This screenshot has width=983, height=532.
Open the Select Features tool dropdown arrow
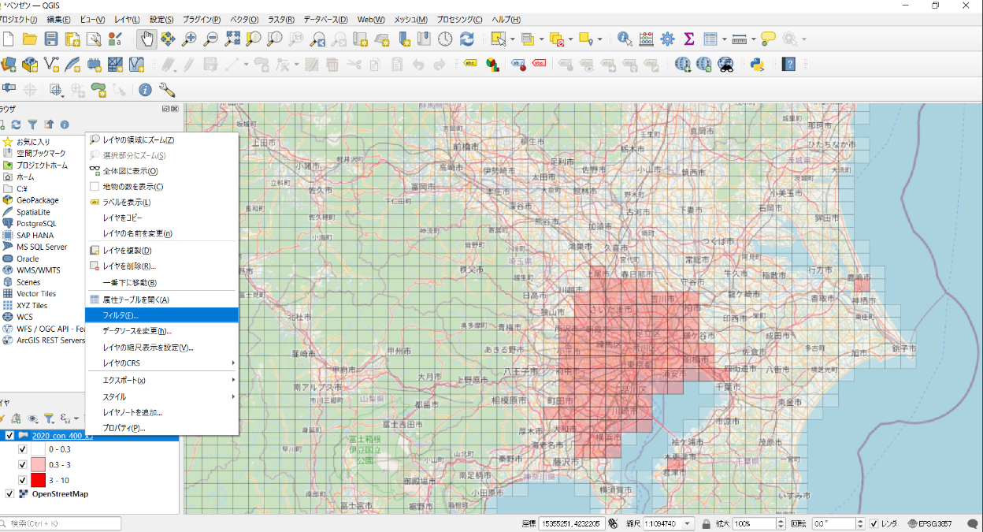point(513,39)
